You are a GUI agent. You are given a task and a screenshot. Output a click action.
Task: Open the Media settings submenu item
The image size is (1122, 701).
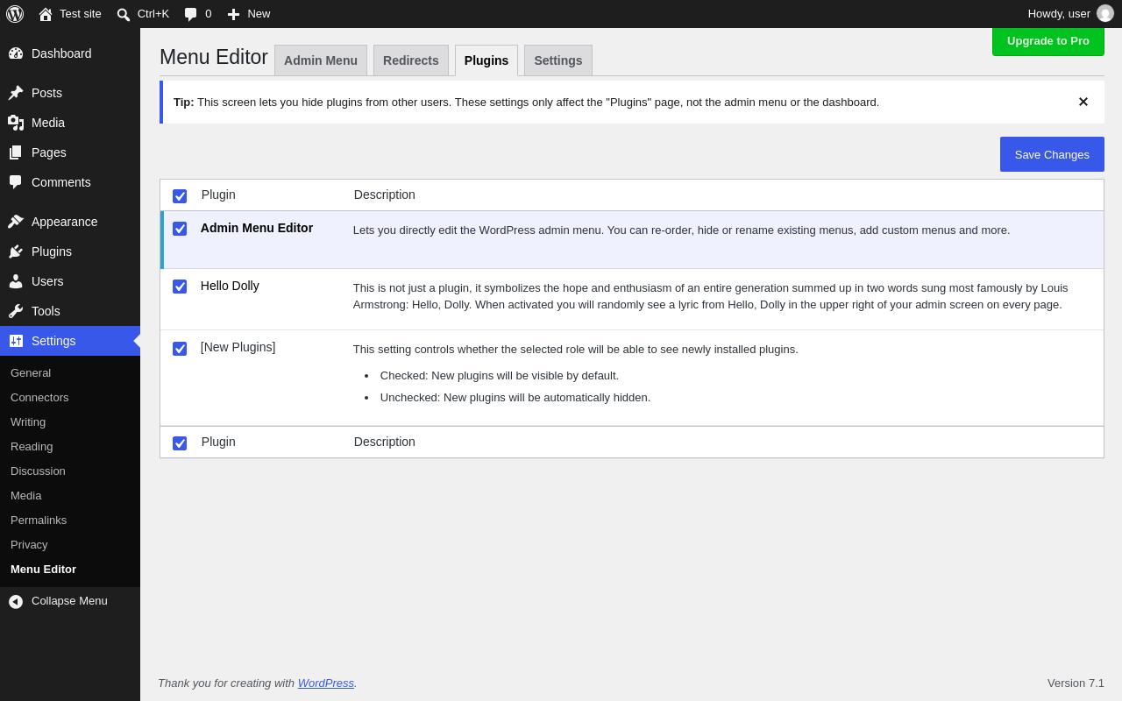pyautogui.click(x=26, y=496)
